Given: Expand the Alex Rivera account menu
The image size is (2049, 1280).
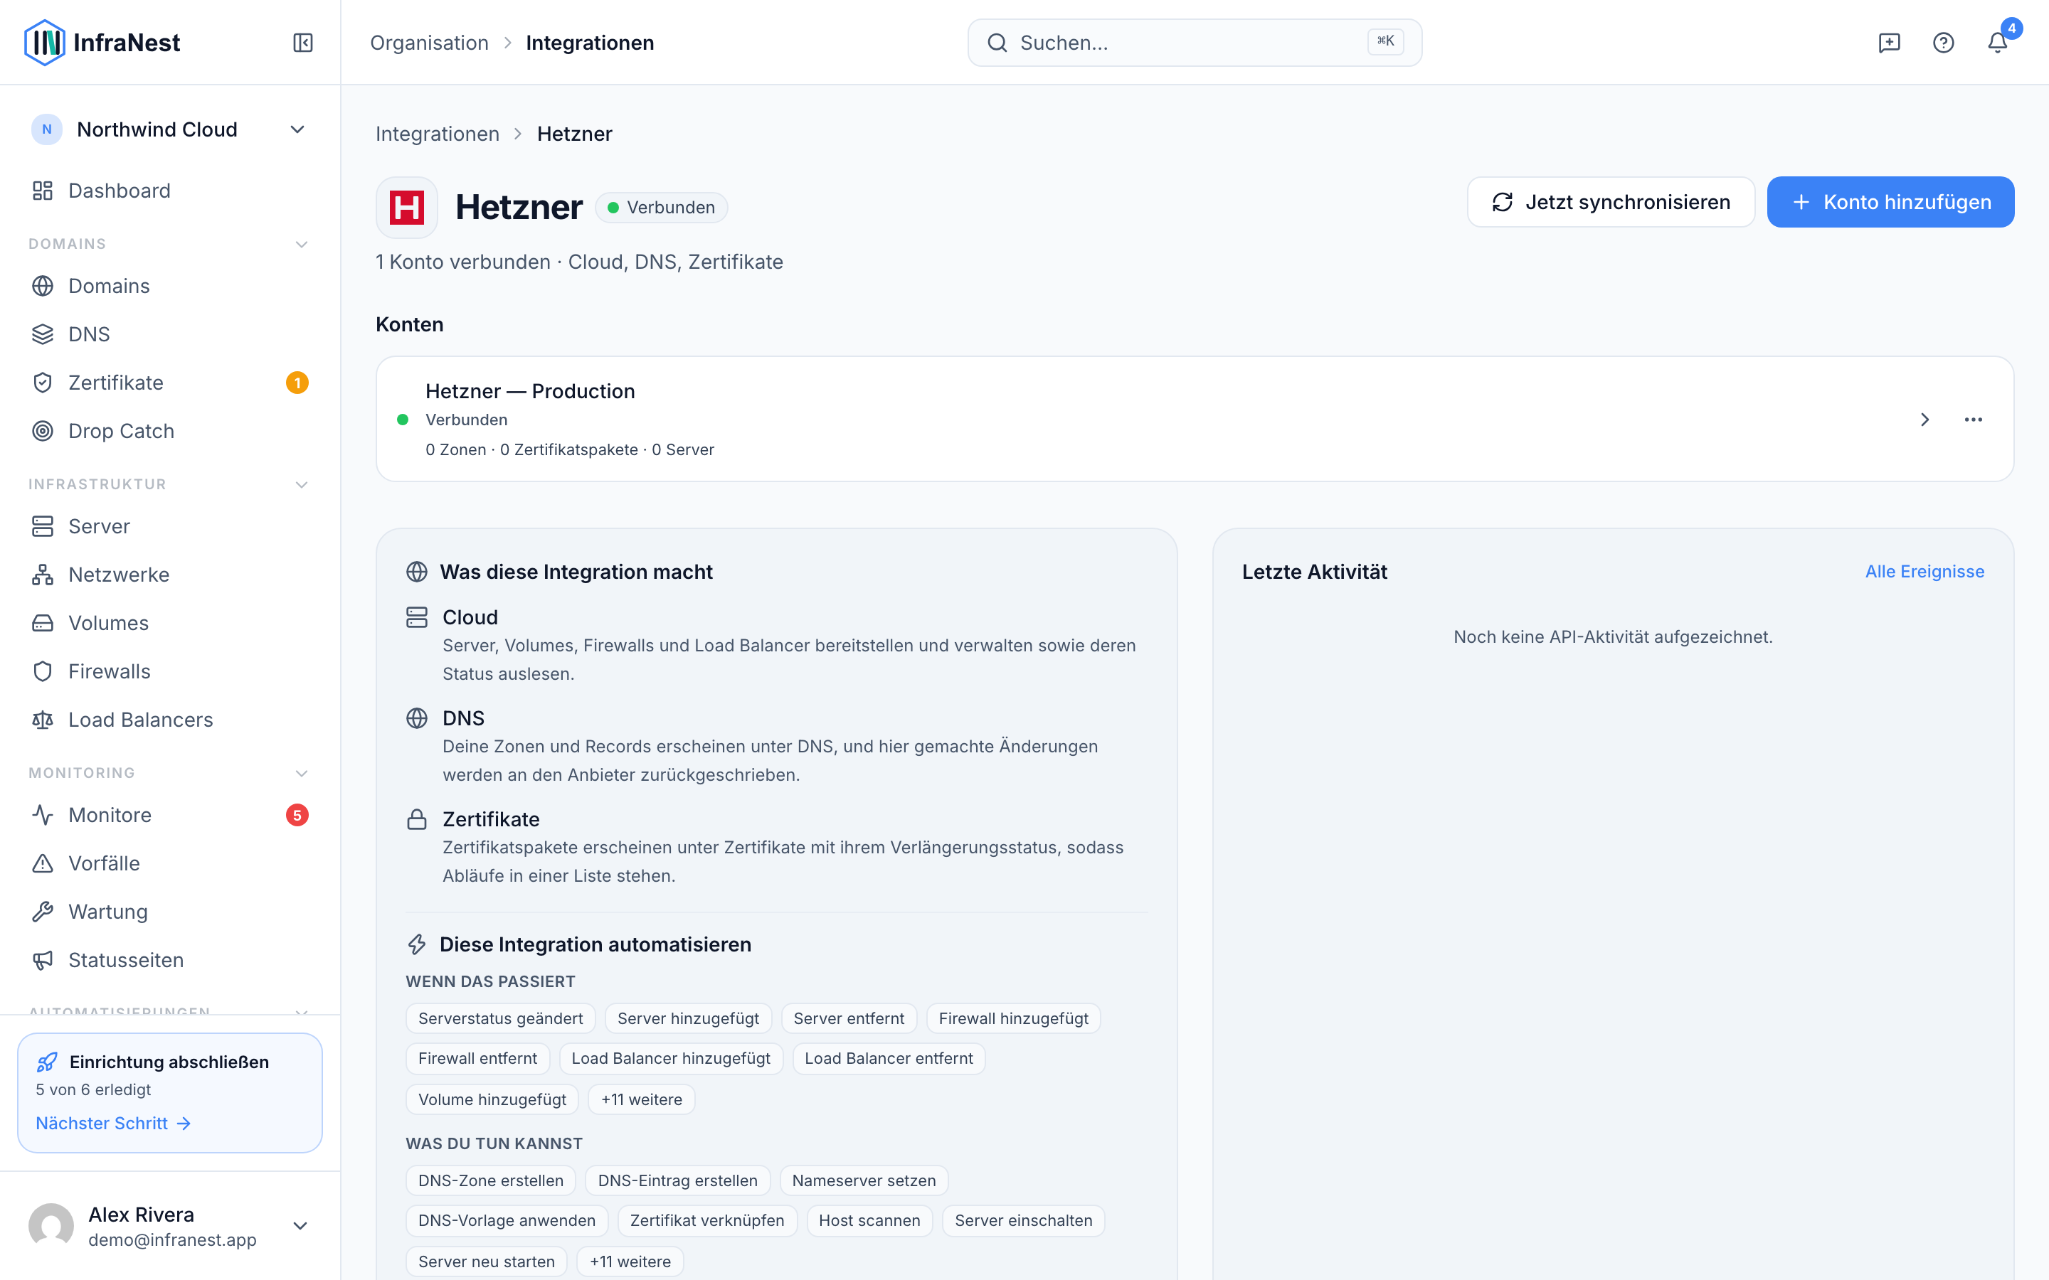Looking at the screenshot, I should coord(300,1226).
